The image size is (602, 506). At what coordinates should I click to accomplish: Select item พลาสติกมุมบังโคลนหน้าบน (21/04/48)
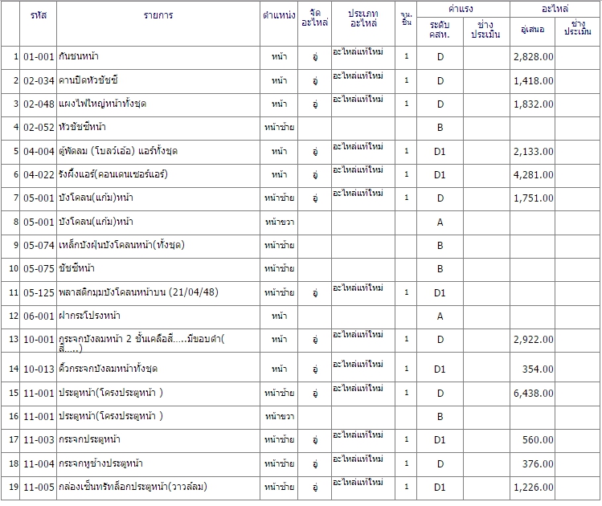[138, 292]
